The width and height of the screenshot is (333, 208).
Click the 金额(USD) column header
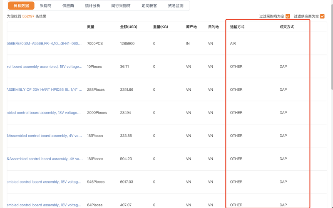pos(129,27)
